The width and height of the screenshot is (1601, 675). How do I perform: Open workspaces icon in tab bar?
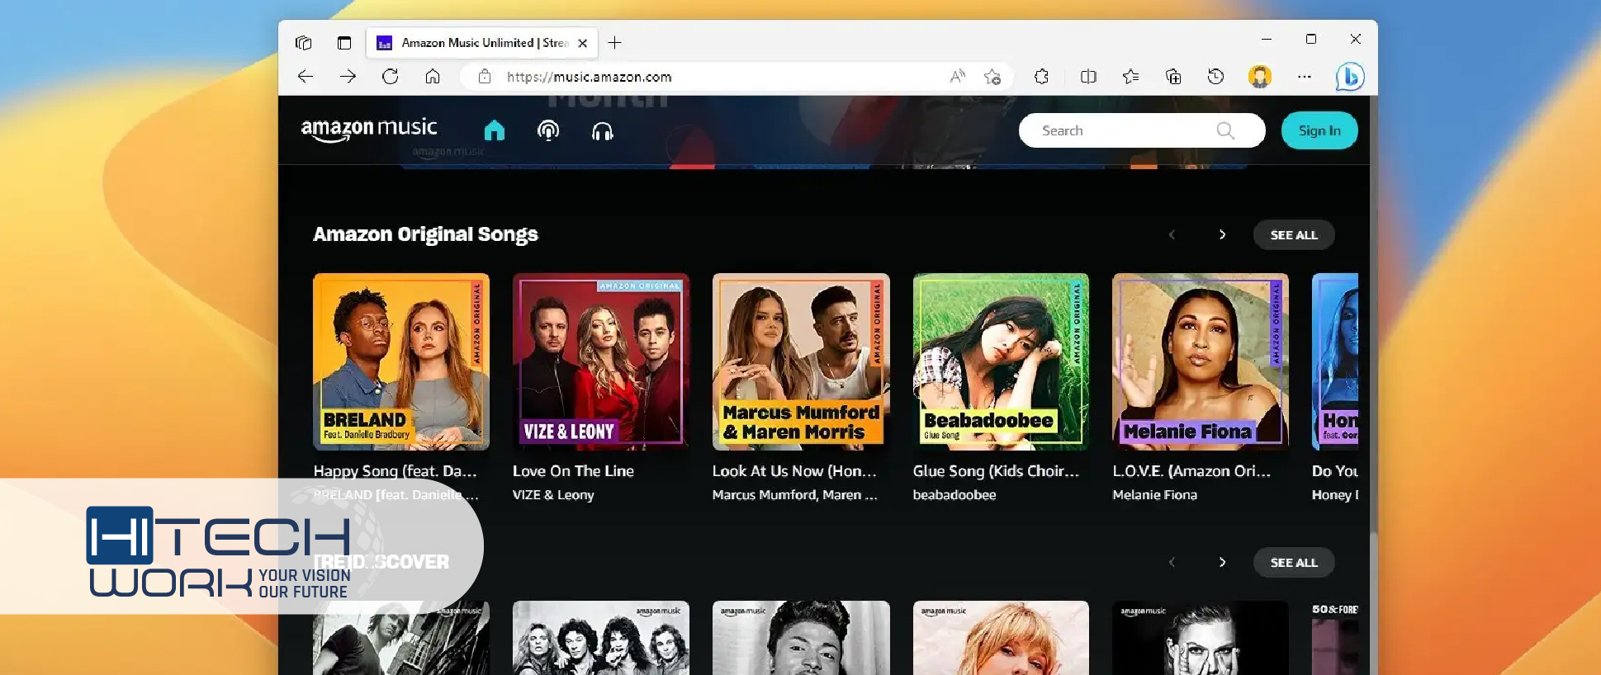click(304, 43)
